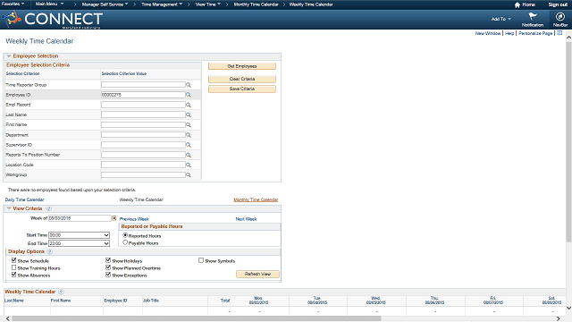Open the NavBar compass icon
572x322 pixels.
click(560, 16)
